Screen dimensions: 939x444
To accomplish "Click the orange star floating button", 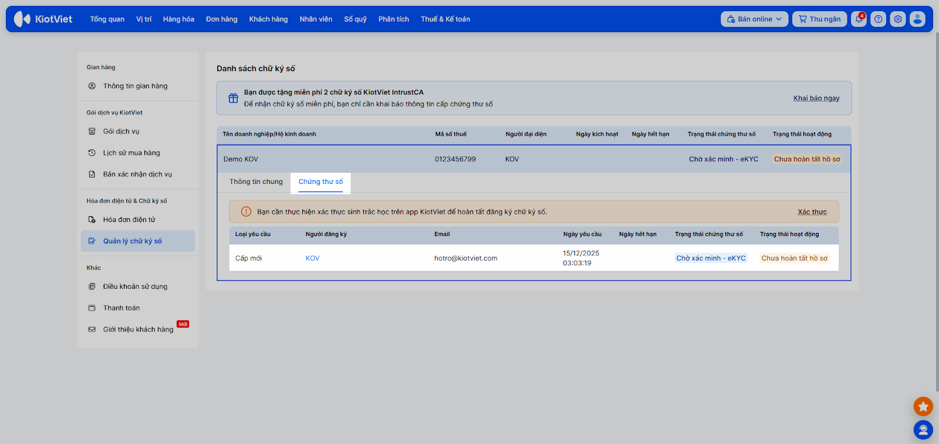I will coord(923,406).
